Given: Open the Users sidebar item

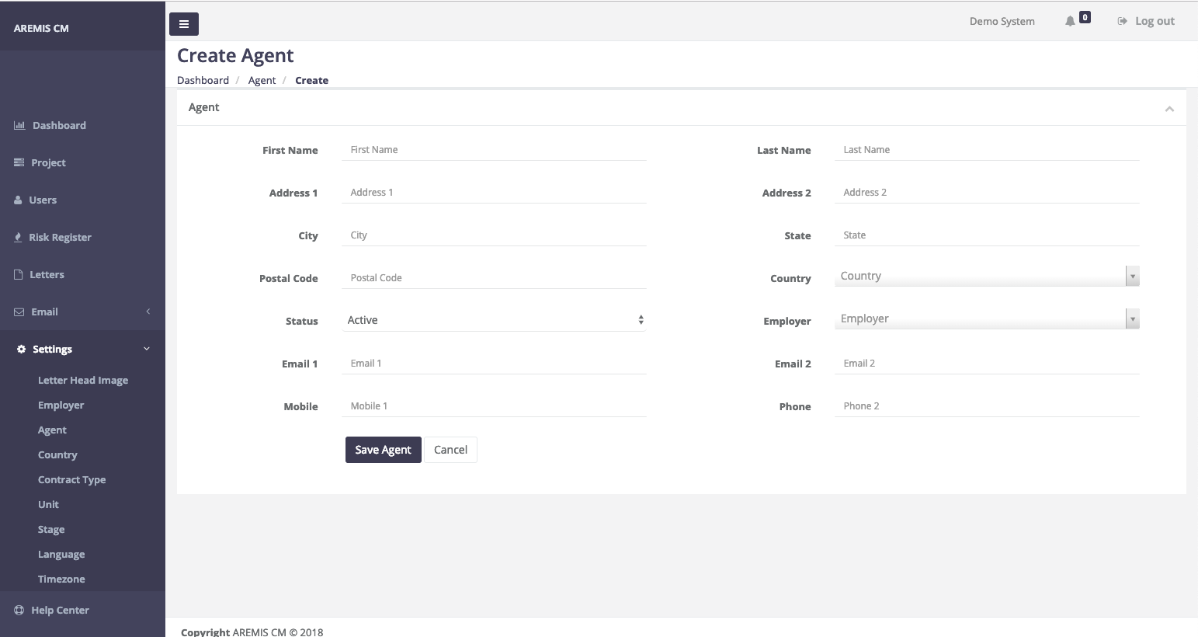Looking at the screenshot, I should pos(43,200).
